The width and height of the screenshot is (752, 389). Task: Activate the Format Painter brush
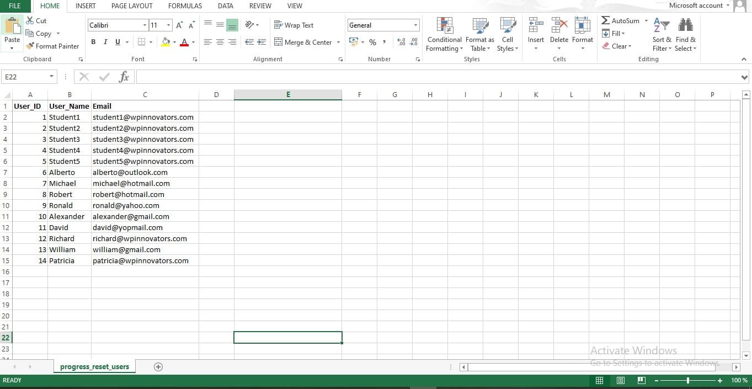30,46
